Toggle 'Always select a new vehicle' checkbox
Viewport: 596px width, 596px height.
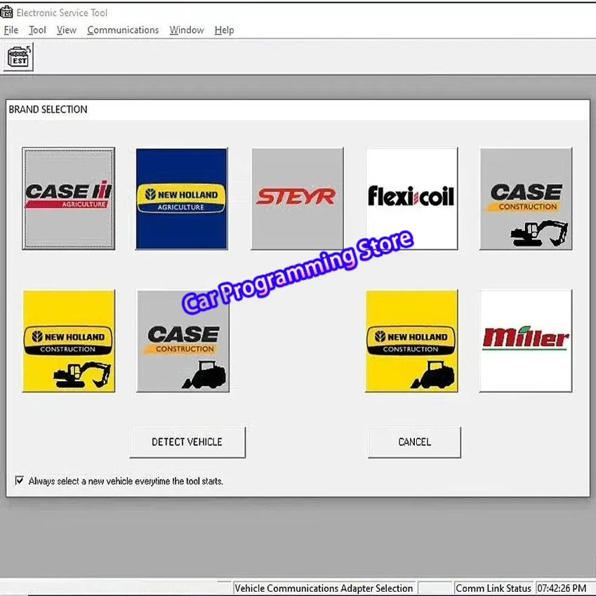(x=19, y=480)
